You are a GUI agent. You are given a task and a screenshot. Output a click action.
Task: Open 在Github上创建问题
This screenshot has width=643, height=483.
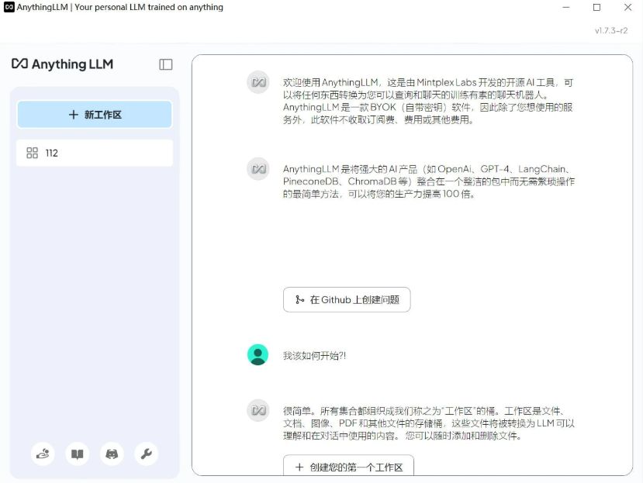[348, 299]
